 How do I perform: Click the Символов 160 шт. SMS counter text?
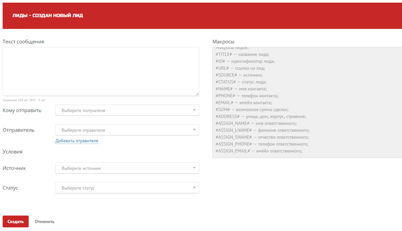[24, 100]
